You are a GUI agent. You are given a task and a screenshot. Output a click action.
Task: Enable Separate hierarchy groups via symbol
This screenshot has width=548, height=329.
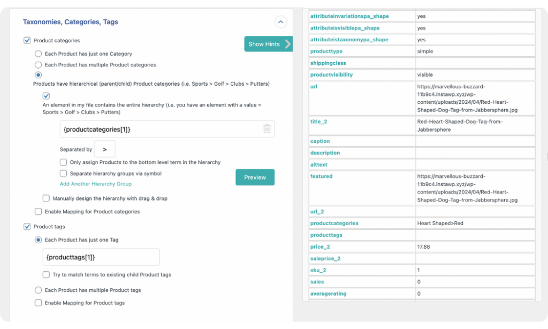click(63, 173)
